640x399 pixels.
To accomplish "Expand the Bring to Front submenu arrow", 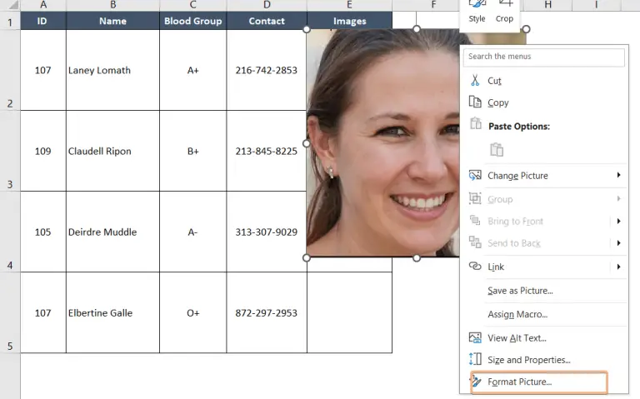I will [618, 222].
